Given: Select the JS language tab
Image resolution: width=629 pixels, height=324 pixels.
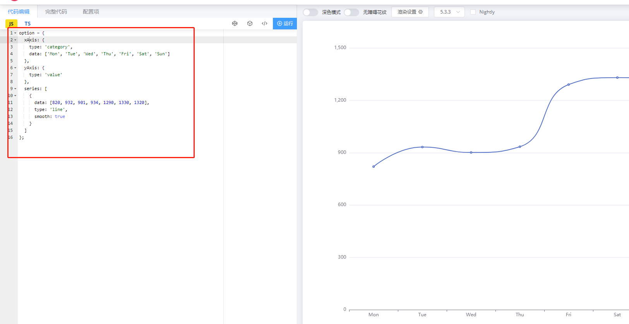Looking at the screenshot, I should pos(11,24).
